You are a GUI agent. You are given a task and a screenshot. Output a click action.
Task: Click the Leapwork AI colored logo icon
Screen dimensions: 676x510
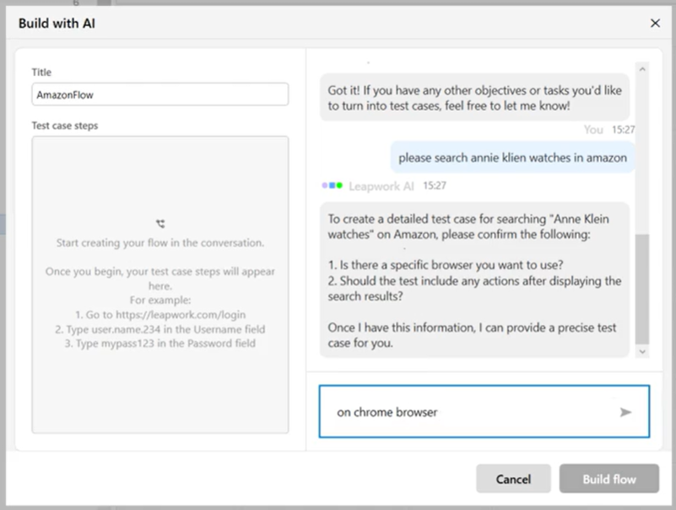tap(332, 185)
